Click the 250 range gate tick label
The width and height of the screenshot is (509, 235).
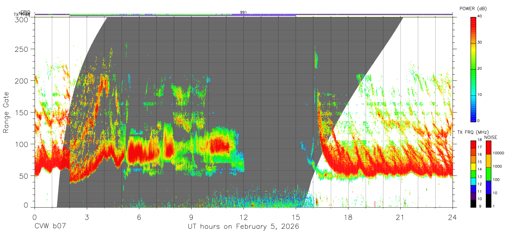22,49
